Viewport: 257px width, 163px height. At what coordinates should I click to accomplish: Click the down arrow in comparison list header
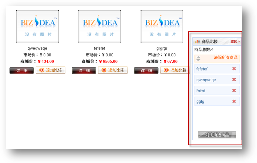(198, 60)
